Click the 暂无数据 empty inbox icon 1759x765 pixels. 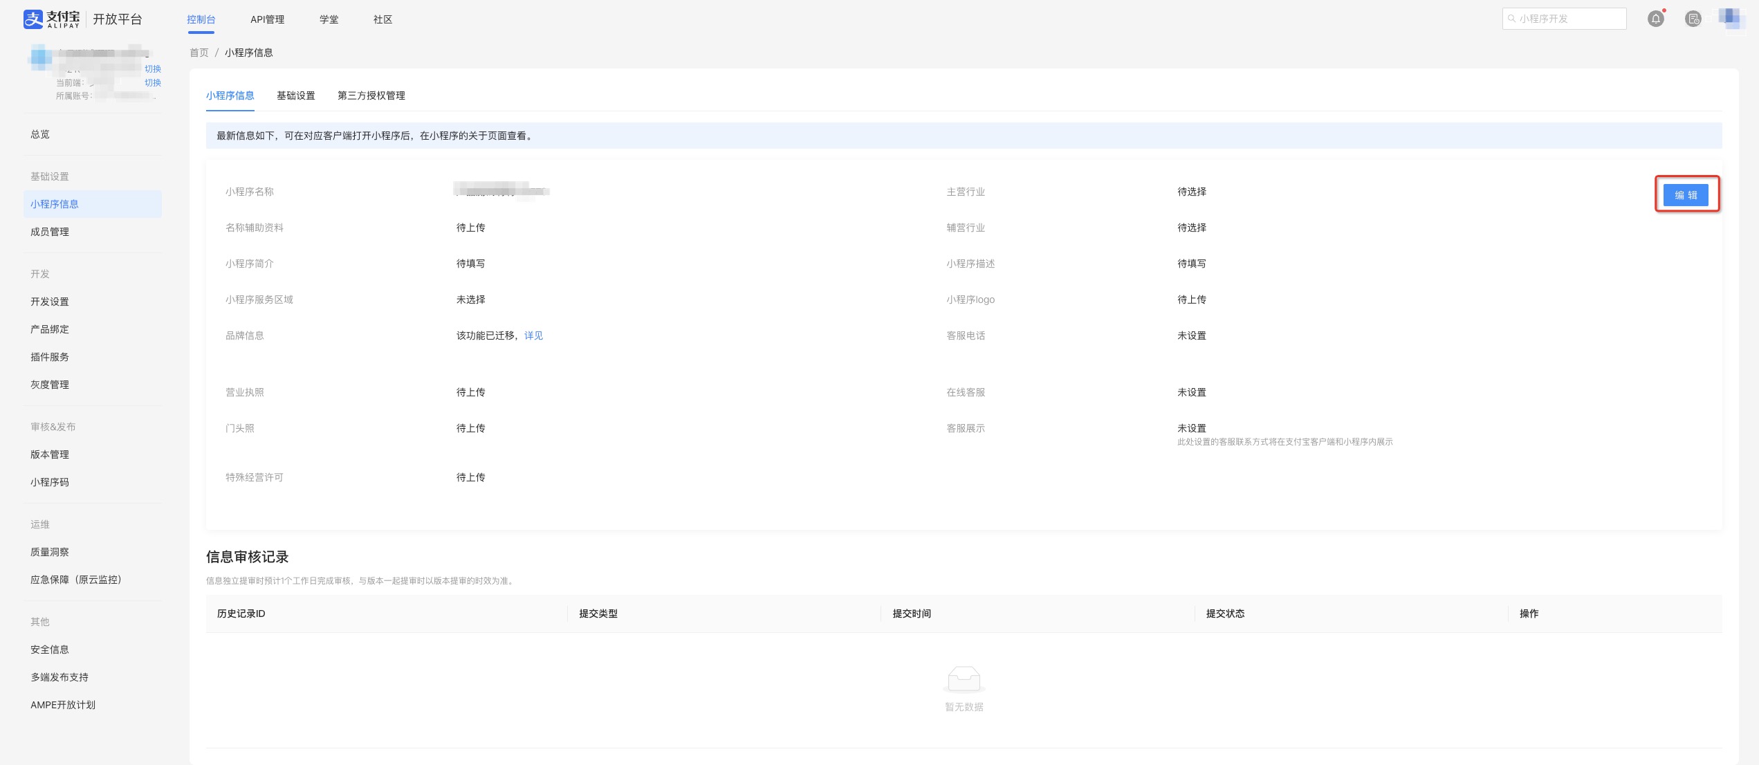tap(964, 679)
